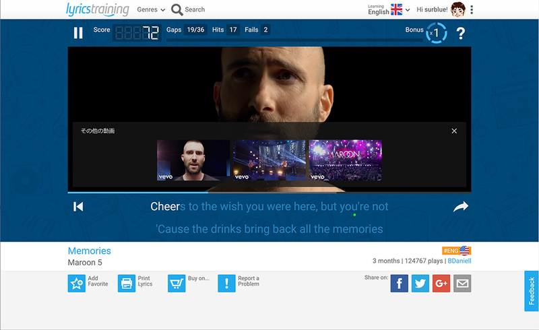Image resolution: width=539 pixels, height=330 pixels.
Task: Click the lyricstraining logo
Action: coord(98,9)
